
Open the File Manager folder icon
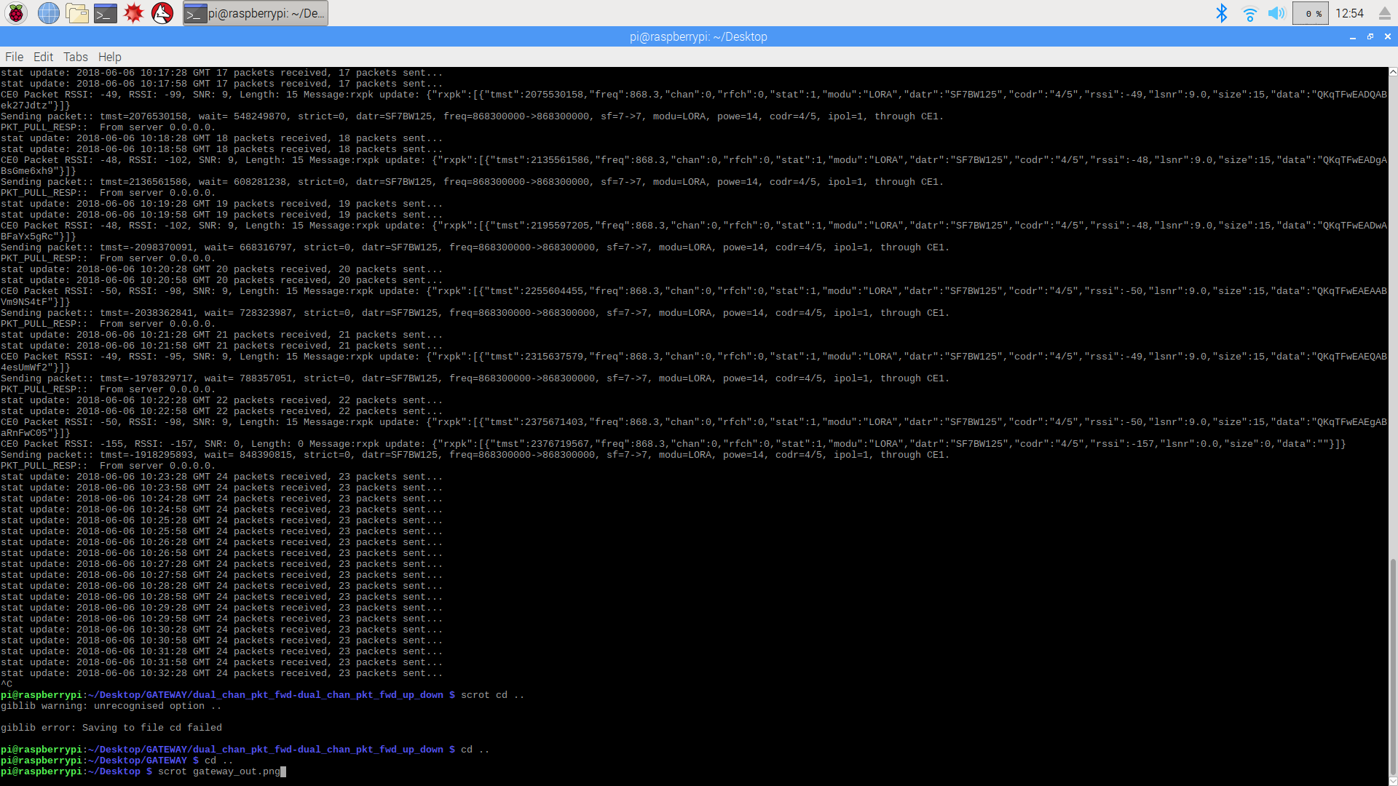pos(76,13)
